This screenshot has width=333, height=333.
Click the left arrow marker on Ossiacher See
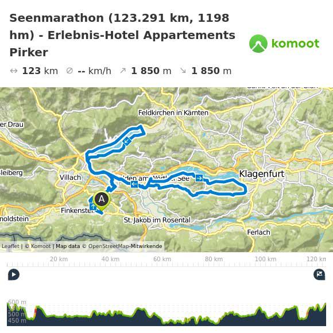pos(127,141)
